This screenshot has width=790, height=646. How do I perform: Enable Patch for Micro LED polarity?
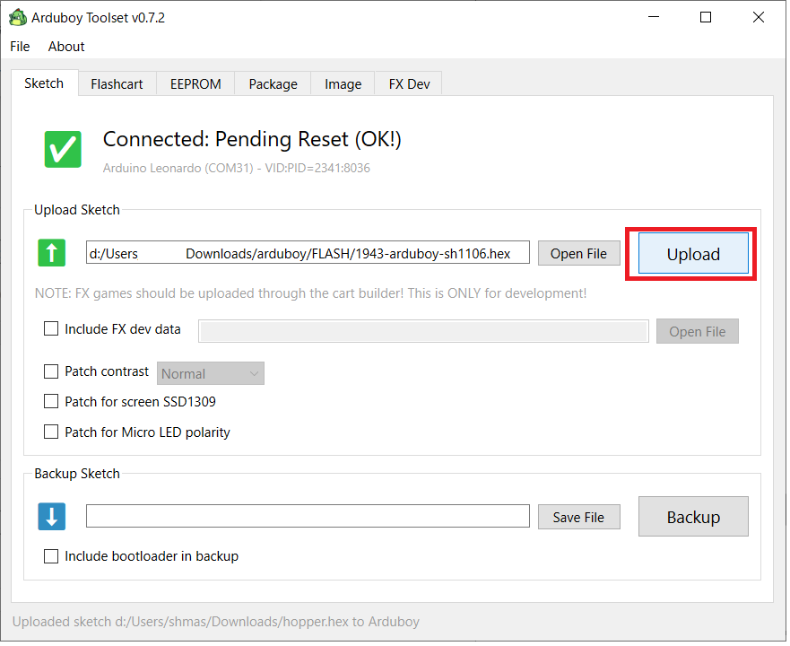[51, 432]
